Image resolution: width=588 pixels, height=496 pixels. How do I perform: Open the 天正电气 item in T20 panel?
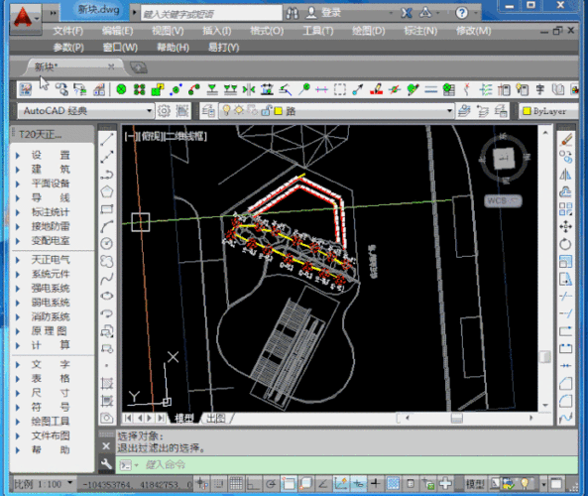[51, 260]
